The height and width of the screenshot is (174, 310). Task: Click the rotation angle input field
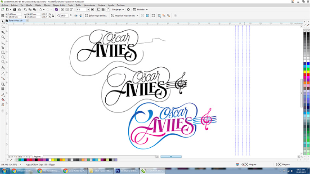coord(64,15)
